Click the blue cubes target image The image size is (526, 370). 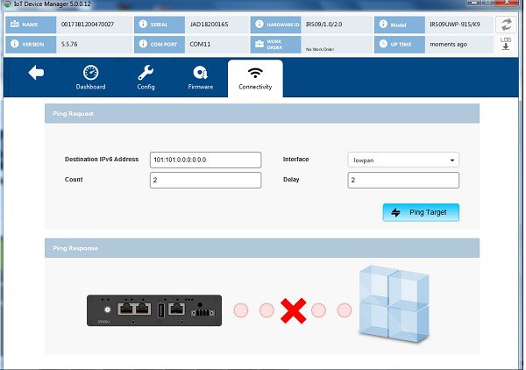394,304
